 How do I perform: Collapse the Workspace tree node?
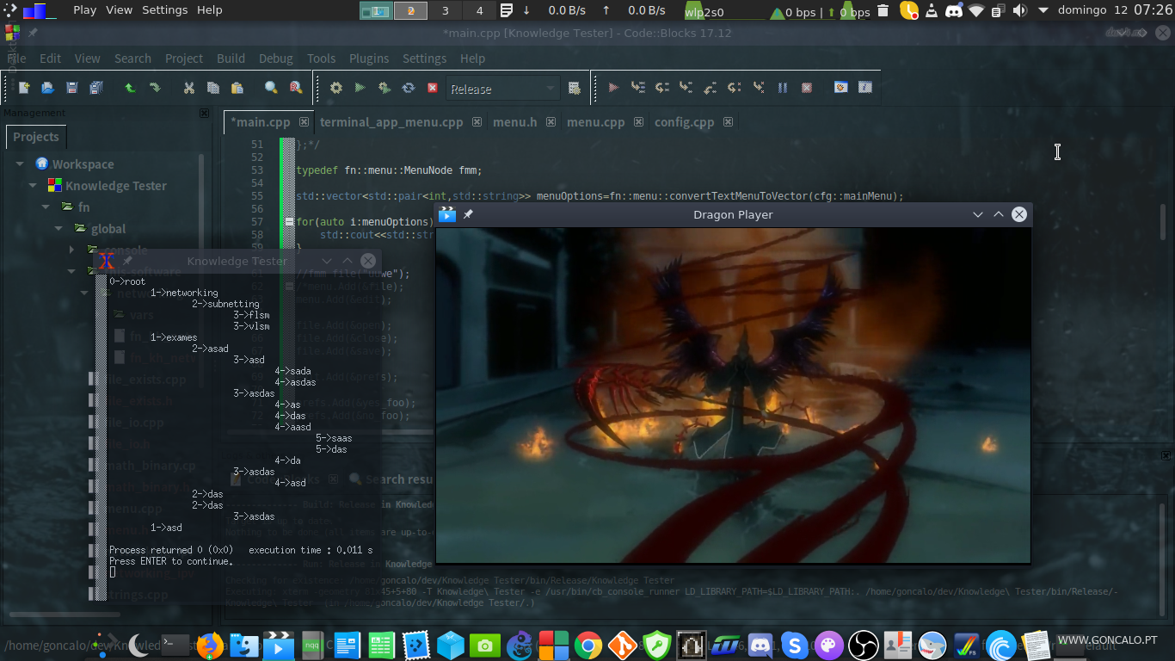click(x=21, y=164)
